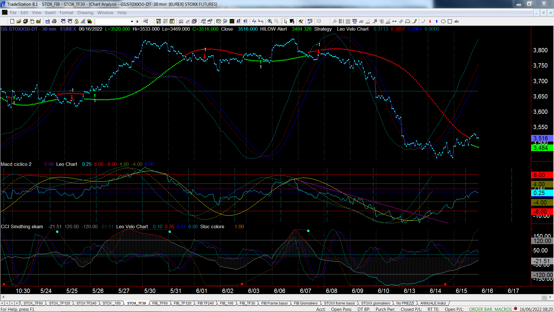Screen dimensions: 554x312
Task: Open the symbol lookup magnifier icon
Action: pos(145,21)
